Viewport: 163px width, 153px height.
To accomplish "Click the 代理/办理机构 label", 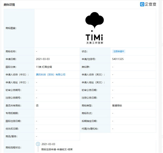I will click(90, 129).
